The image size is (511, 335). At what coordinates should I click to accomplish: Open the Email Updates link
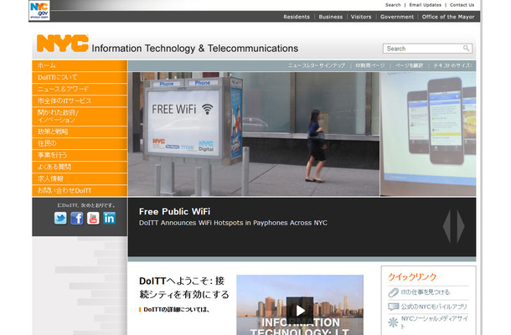[x=426, y=5]
